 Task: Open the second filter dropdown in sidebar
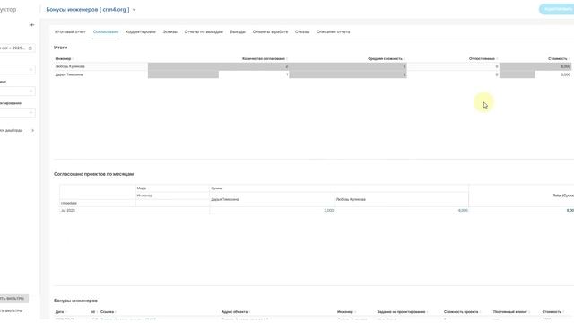[x=17, y=91]
